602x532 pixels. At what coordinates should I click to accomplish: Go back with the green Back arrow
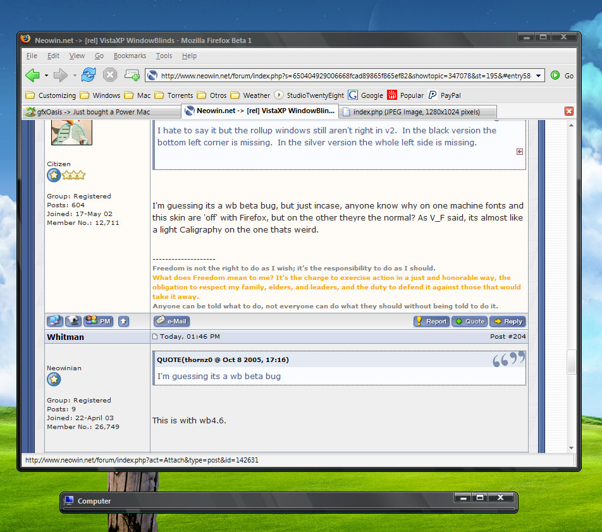pyautogui.click(x=33, y=75)
